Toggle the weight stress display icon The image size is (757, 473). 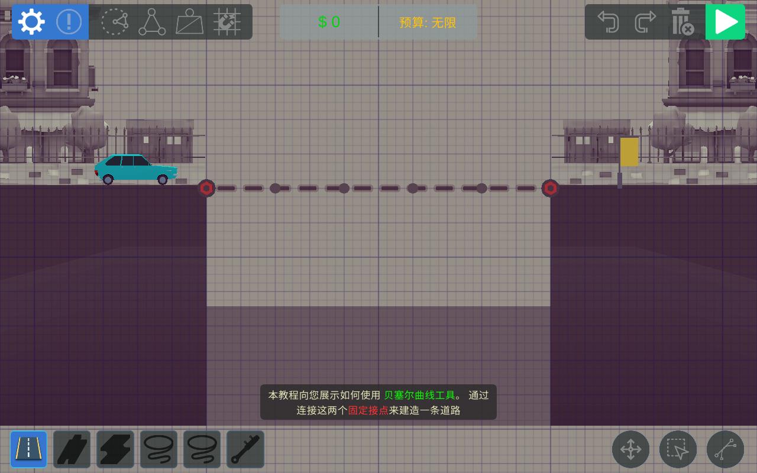click(190, 22)
